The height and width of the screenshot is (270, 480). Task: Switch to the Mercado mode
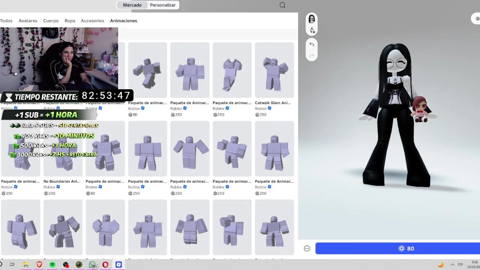click(132, 5)
